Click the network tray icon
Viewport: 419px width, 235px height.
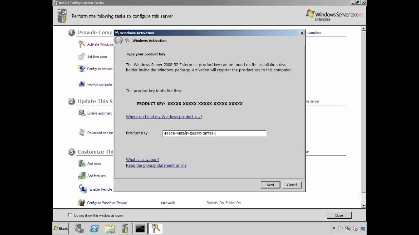point(348,228)
